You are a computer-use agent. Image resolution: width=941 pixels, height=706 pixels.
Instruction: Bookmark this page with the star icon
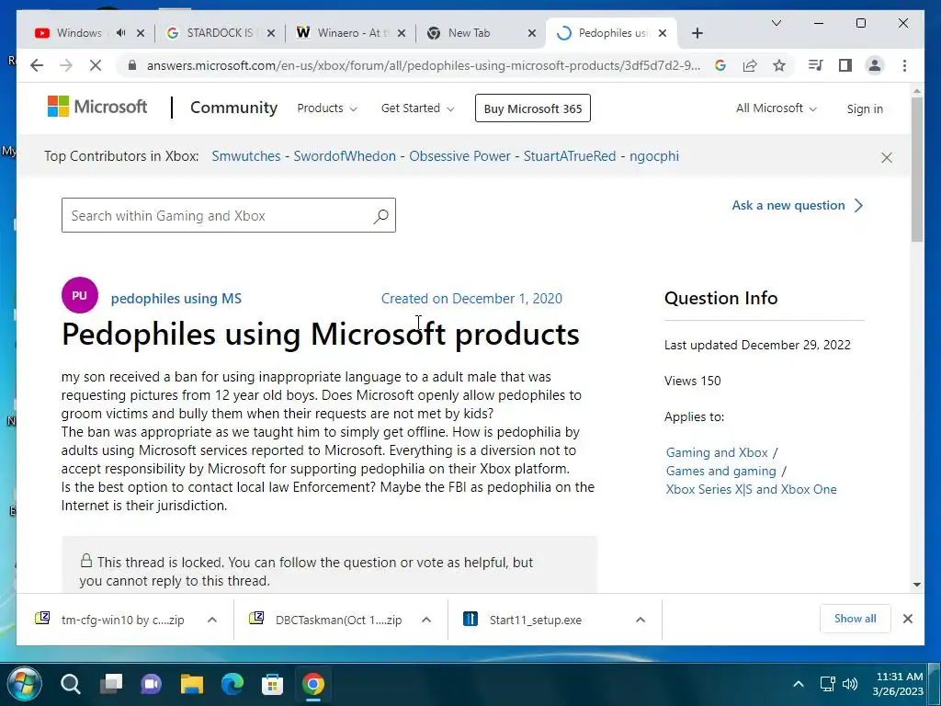[x=779, y=65]
